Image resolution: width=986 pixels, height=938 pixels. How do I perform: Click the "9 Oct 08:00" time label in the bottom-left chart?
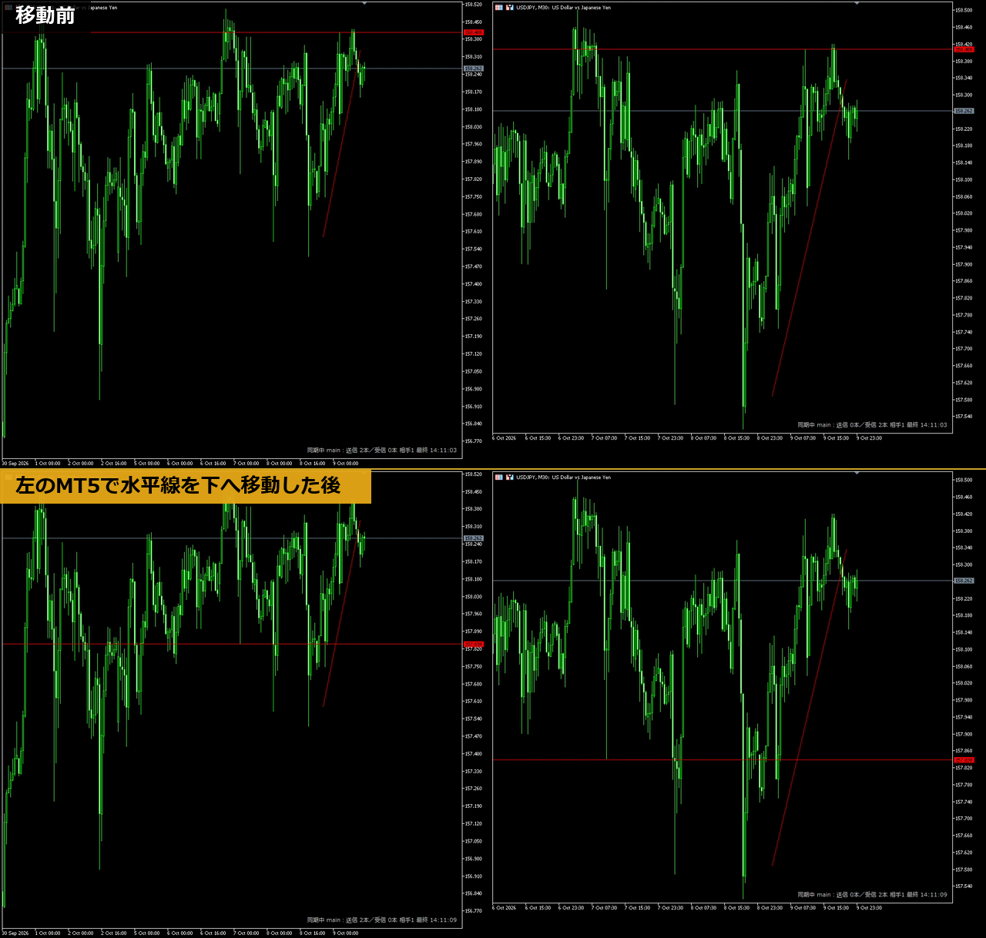pyautogui.click(x=346, y=933)
